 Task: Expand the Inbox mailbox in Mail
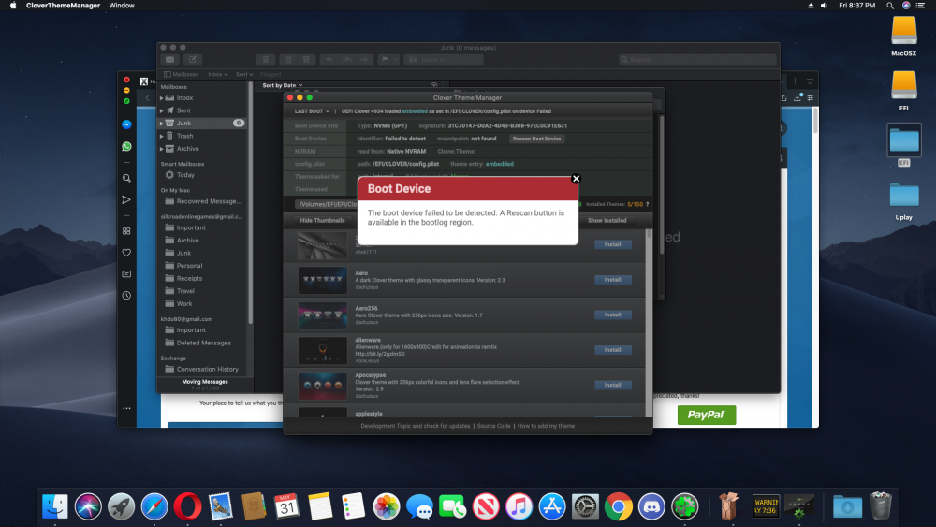coord(162,98)
